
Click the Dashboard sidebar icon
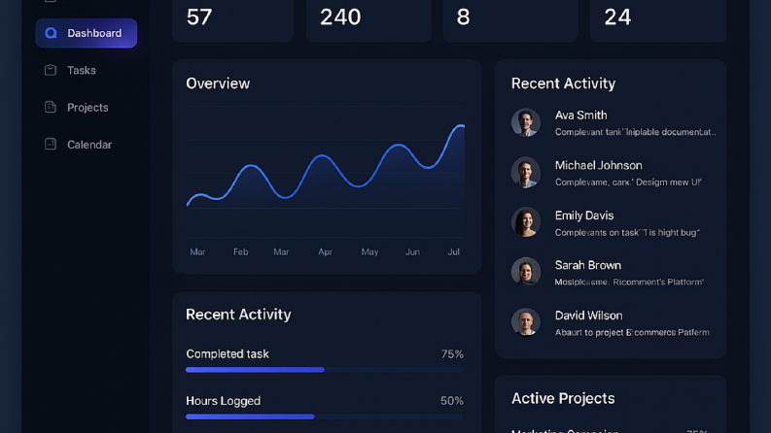[x=51, y=33]
